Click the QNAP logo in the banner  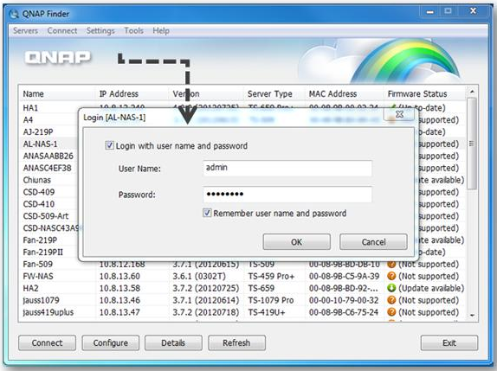(x=57, y=58)
